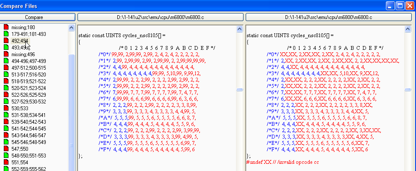This screenshot has width=416, height=171.
Task: Click the red icon beside missing;180
Action: pyautogui.click(x=6, y=27)
